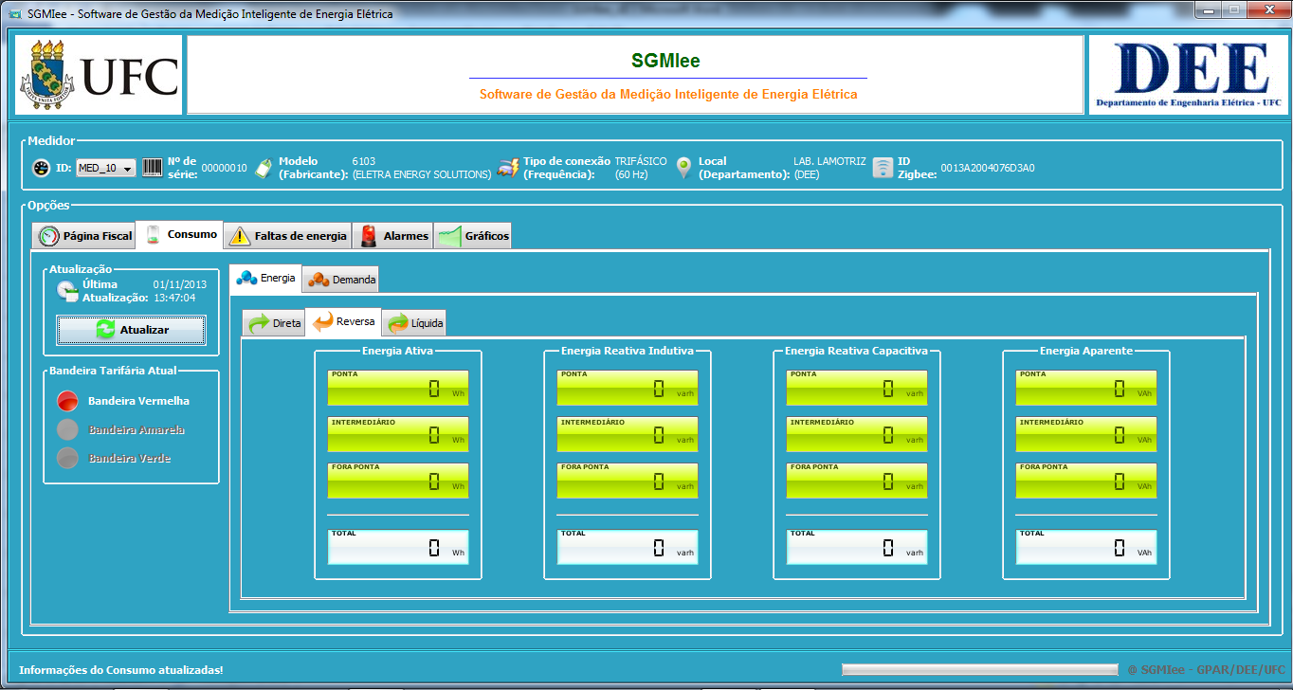
Task: Click the update date 01/11/2013
Action: (x=179, y=284)
